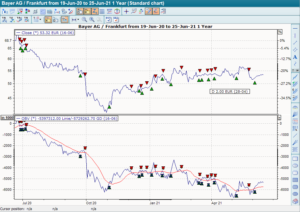Open the chart grid icon in the toolbar
Screen dimensions: 300x212
[101, 11]
